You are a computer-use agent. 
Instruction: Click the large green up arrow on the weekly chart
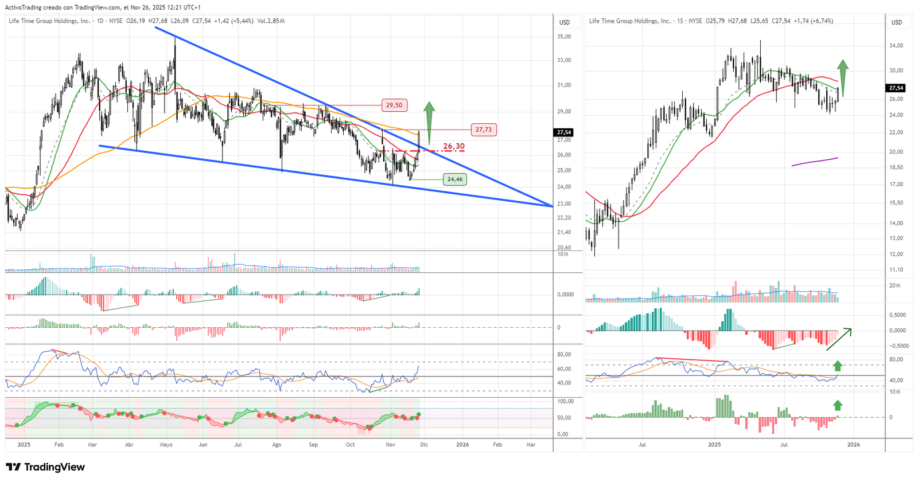tap(842, 72)
